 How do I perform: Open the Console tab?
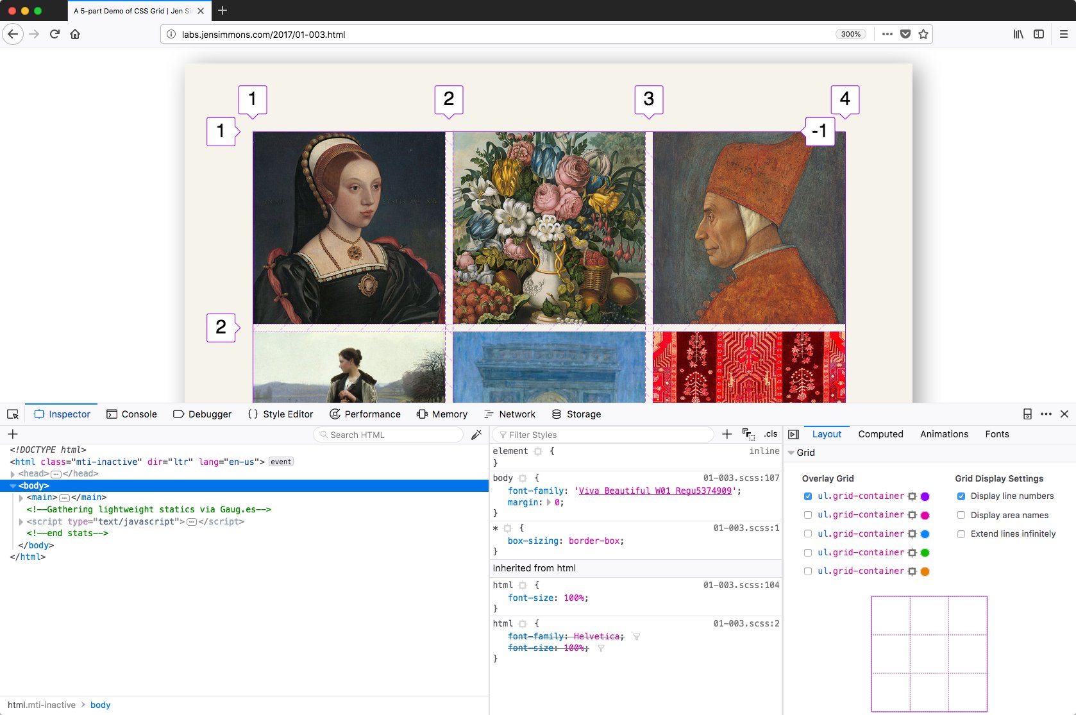point(131,414)
